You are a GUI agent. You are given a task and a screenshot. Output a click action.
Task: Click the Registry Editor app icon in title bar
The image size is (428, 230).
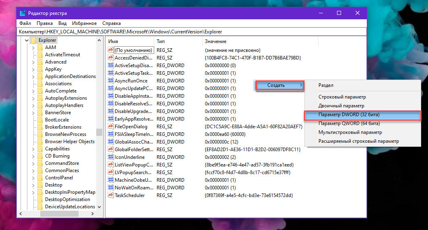point(23,13)
